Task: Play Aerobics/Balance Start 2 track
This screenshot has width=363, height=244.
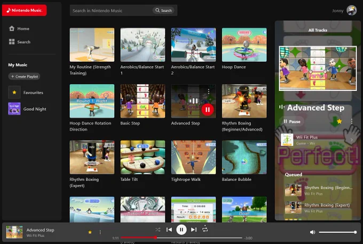Action: (193, 45)
